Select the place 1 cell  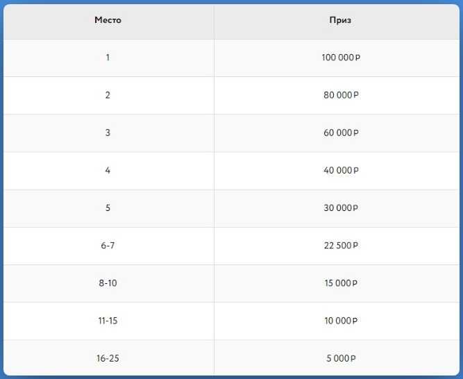(108, 58)
